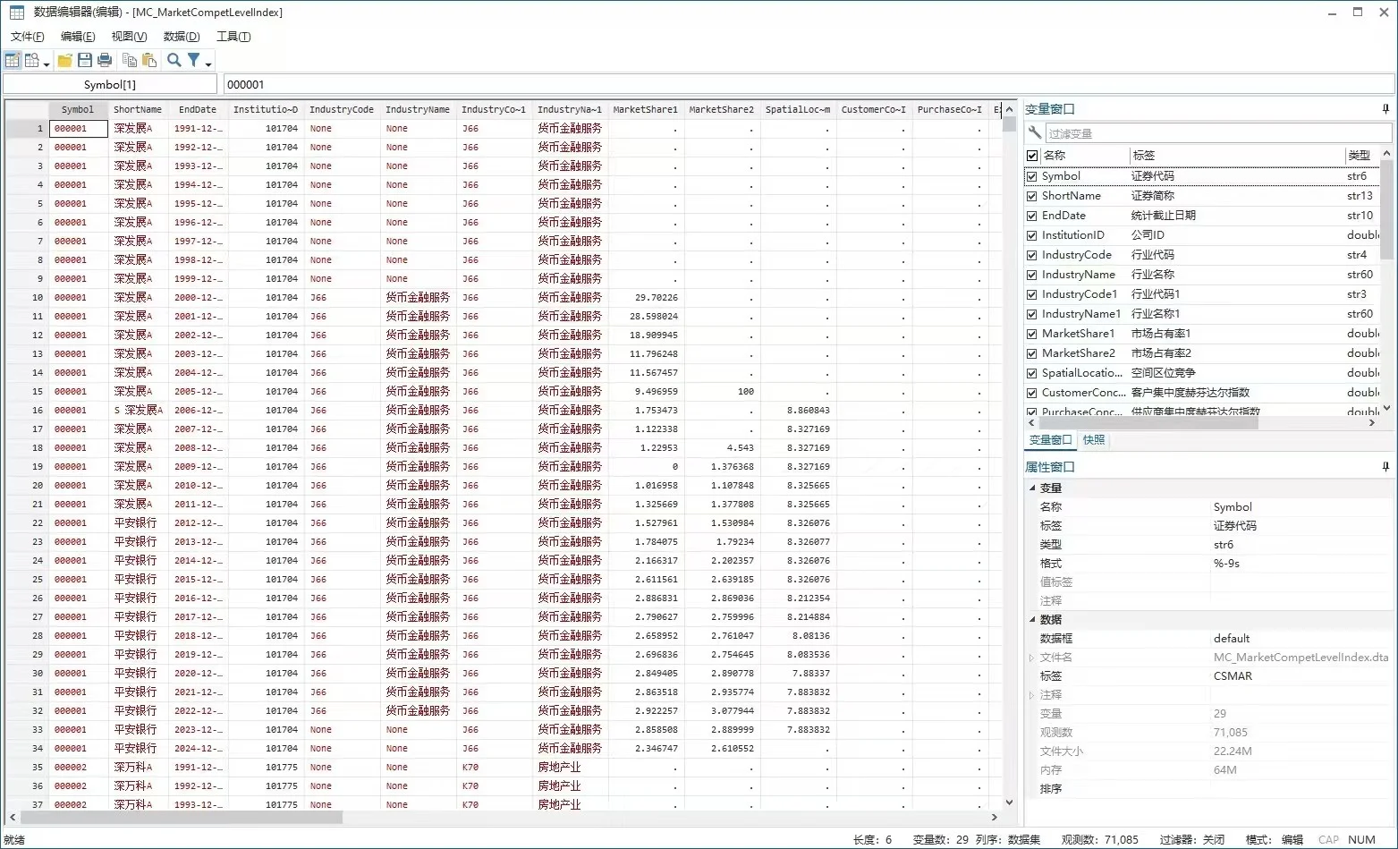The width and height of the screenshot is (1398, 849).
Task: Click the data browse mode icon
Action: (x=32, y=60)
